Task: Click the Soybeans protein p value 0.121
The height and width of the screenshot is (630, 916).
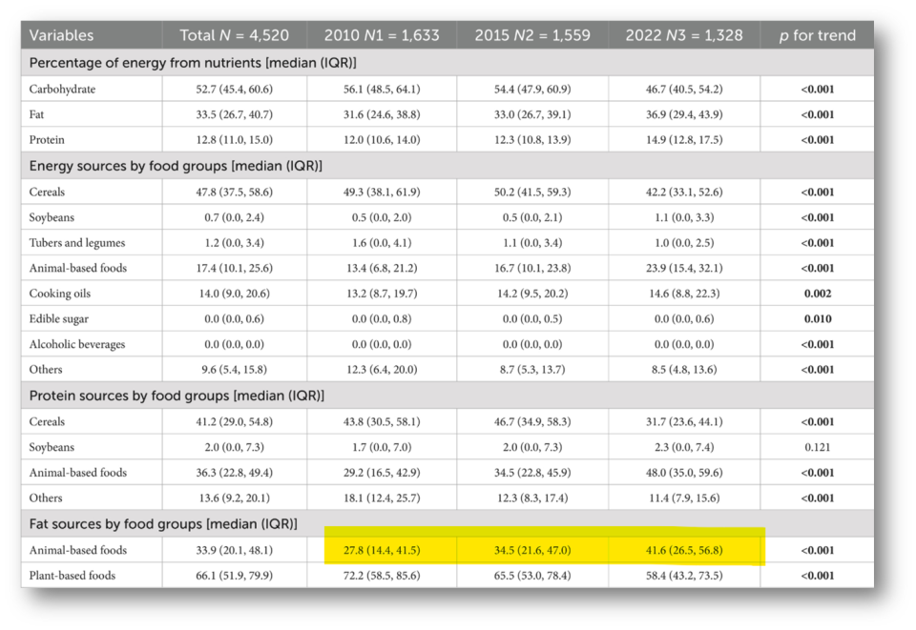Action: 818,447
